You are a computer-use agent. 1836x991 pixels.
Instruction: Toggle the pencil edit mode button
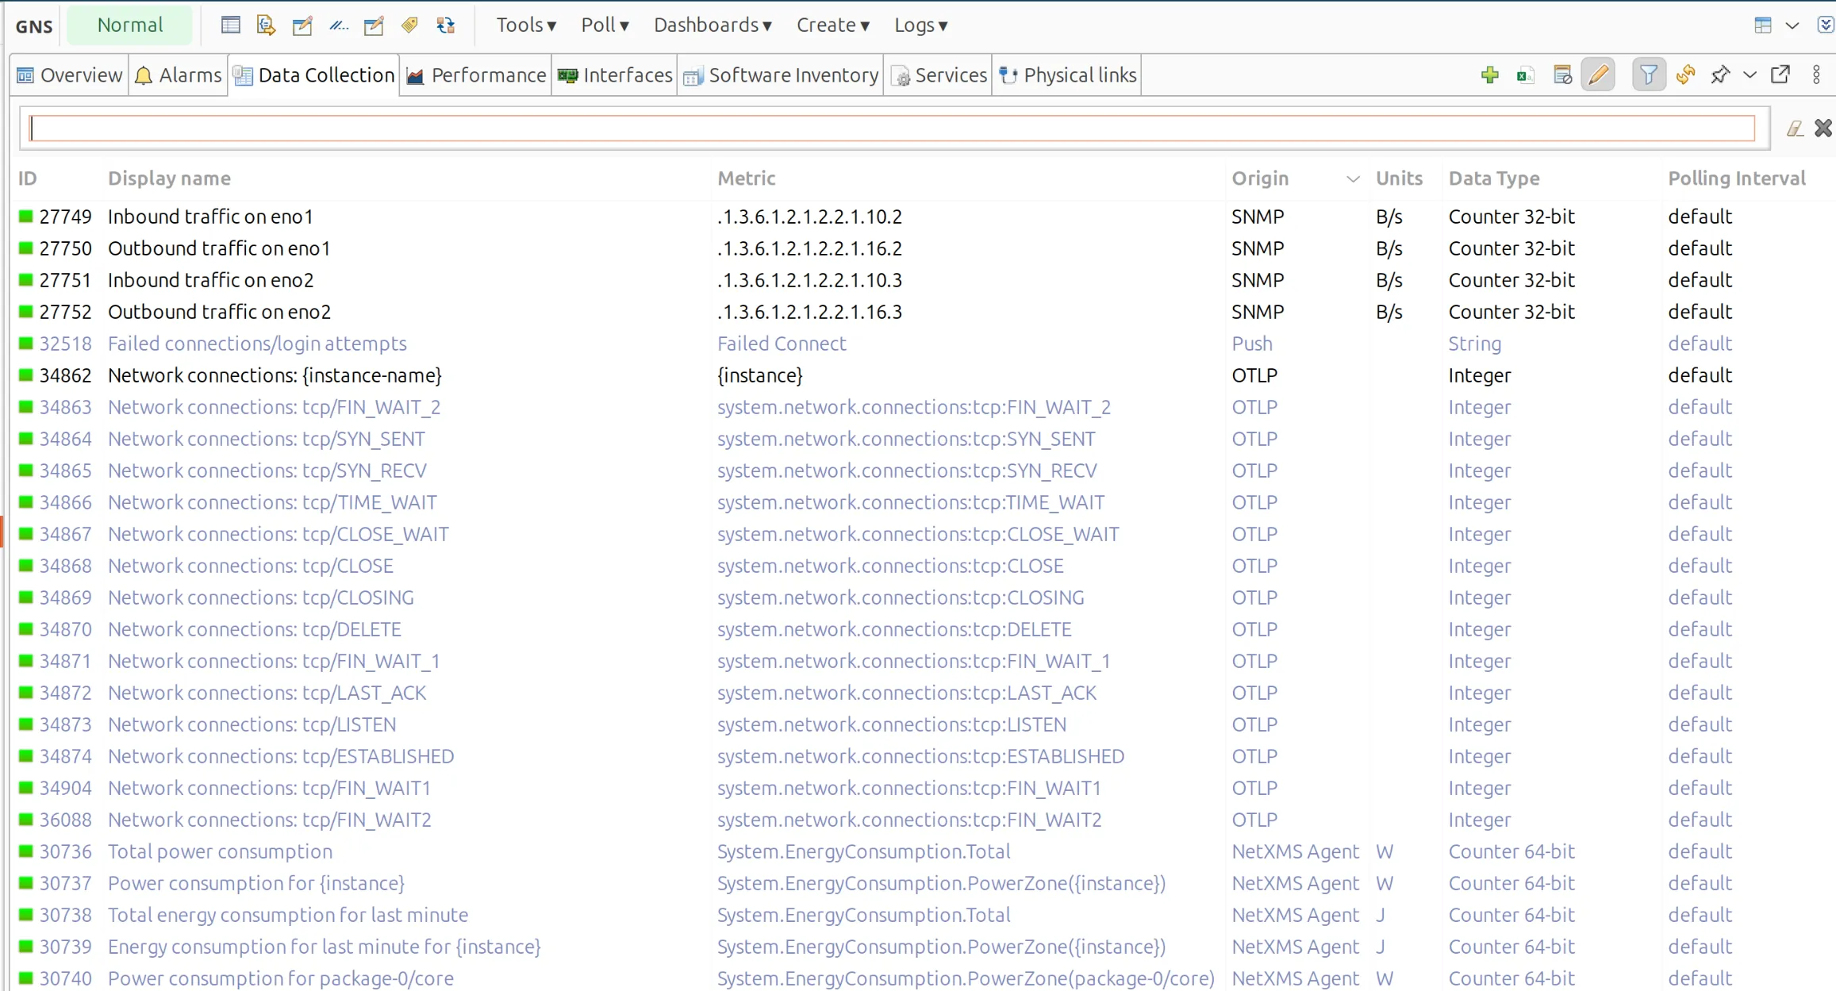coord(1598,75)
